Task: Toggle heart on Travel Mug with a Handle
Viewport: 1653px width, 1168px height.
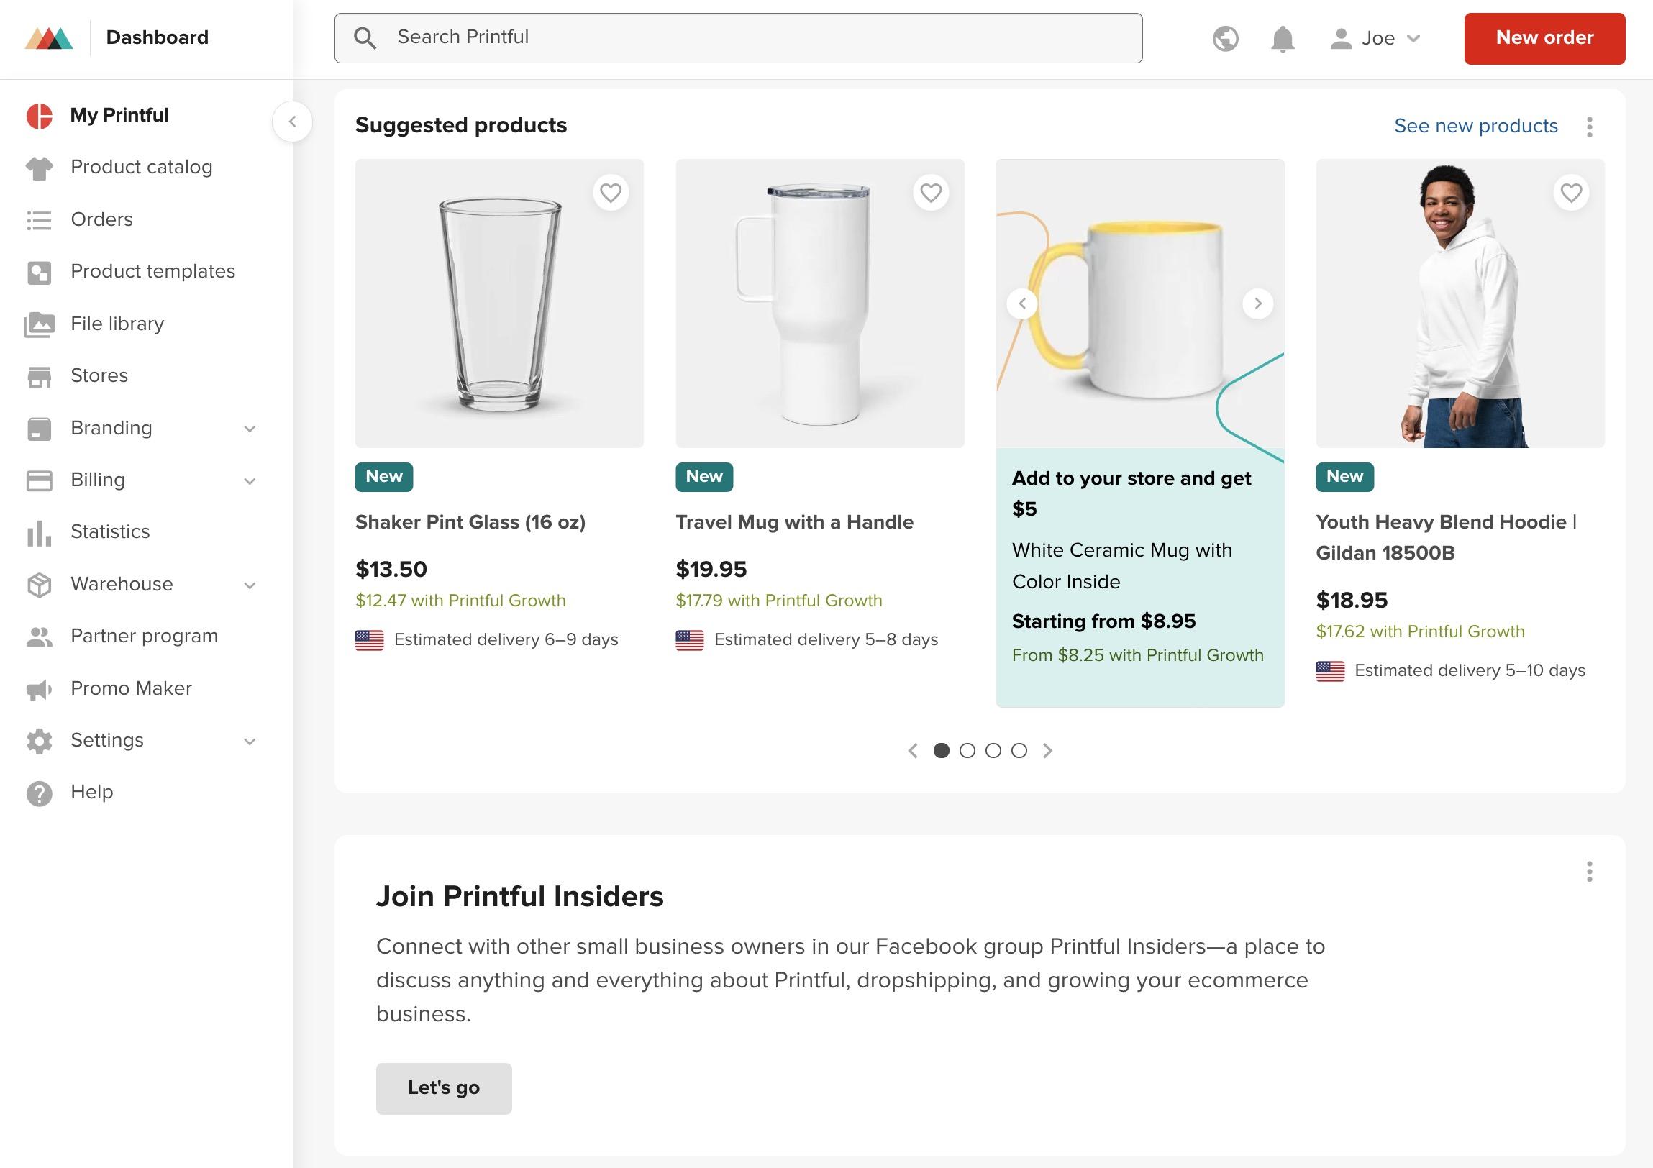Action: point(931,193)
